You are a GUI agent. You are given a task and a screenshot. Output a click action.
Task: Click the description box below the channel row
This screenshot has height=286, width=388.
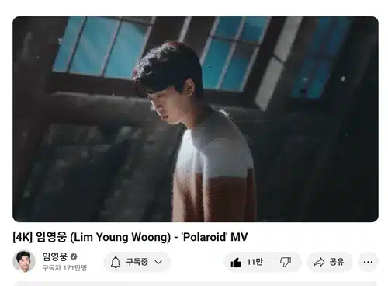click(x=196, y=284)
